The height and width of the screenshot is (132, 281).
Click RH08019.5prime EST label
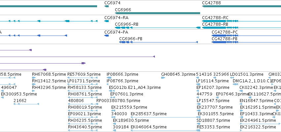[85, 107]
